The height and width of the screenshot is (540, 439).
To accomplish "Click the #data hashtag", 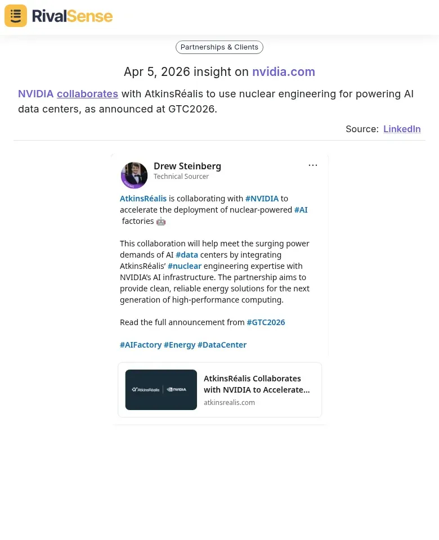I will [x=187, y=255].
